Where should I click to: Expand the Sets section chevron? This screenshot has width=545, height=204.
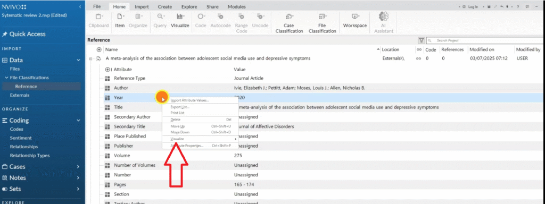(78, 189)
